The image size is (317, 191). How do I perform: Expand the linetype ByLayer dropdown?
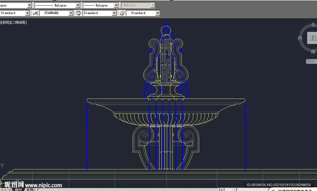coord(78,5)
